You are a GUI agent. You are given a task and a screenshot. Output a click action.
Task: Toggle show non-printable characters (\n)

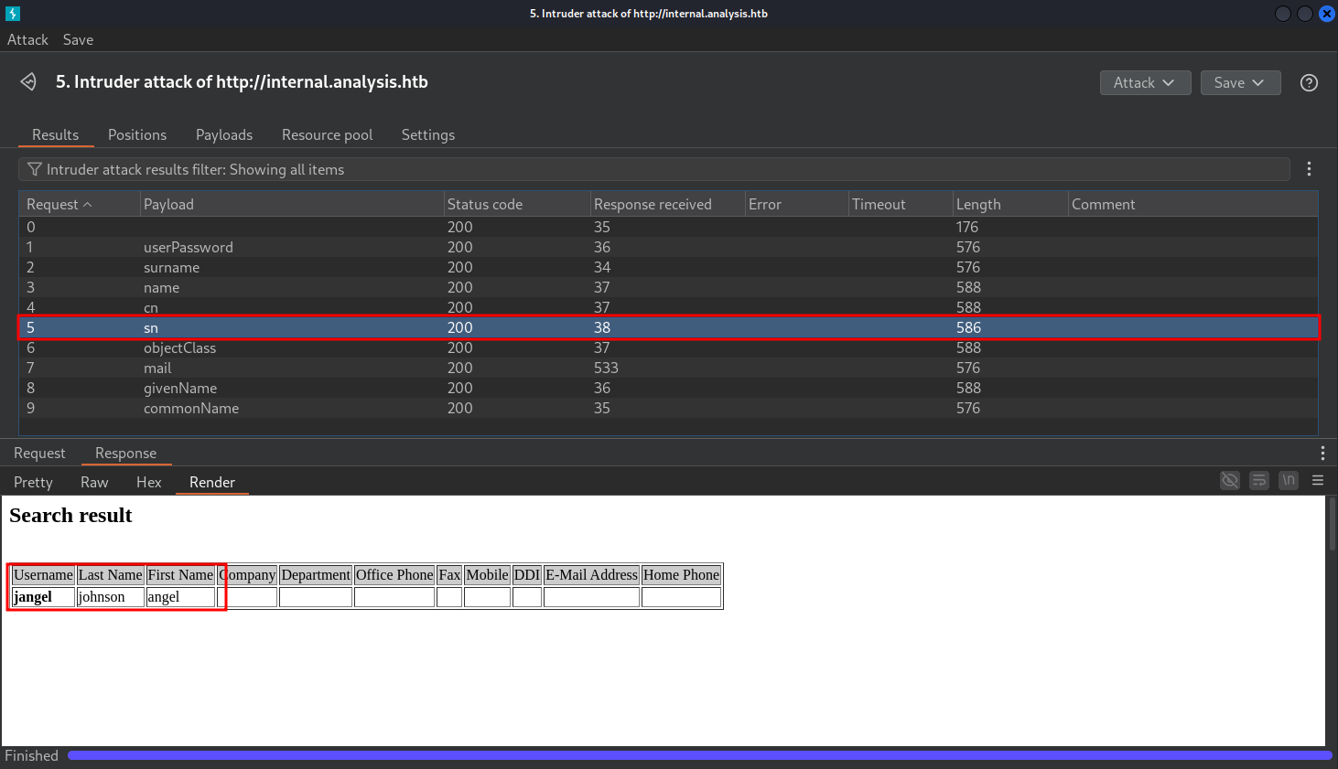[x=1289, y=480]
